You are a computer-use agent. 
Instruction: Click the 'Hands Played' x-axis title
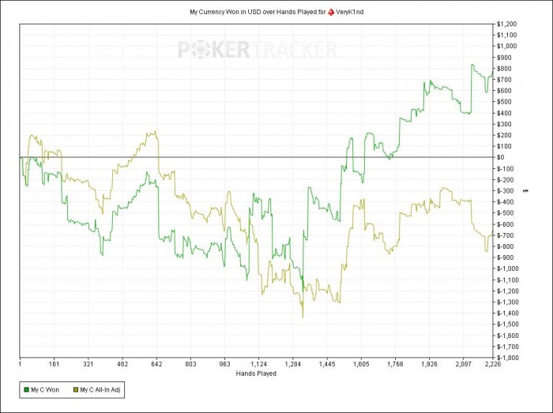256,374
